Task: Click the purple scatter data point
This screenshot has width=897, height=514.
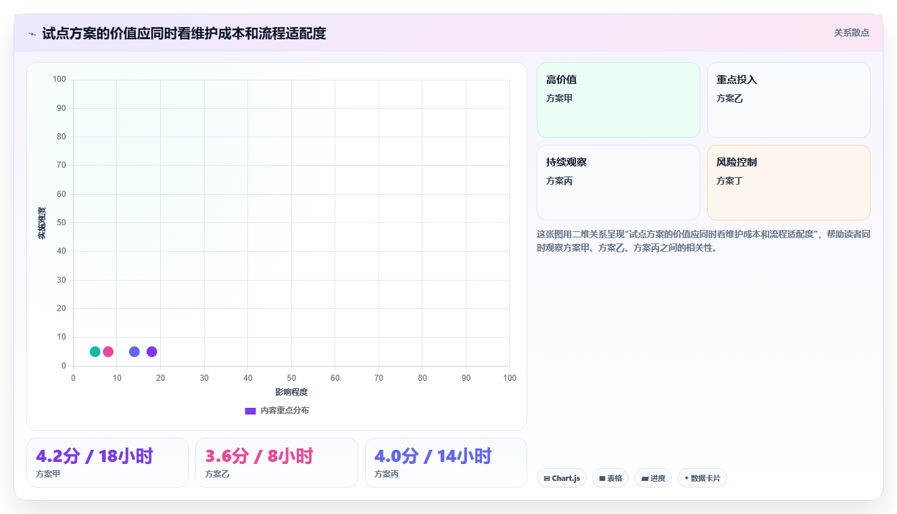Action: [152, 352]
